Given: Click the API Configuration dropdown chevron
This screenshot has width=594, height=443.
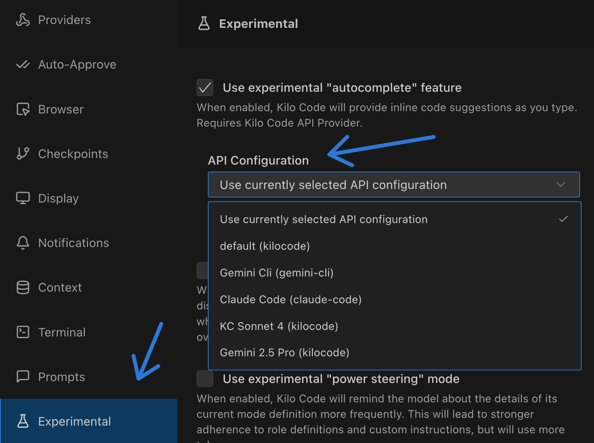Looking at the screenshot, I should 561,185.
